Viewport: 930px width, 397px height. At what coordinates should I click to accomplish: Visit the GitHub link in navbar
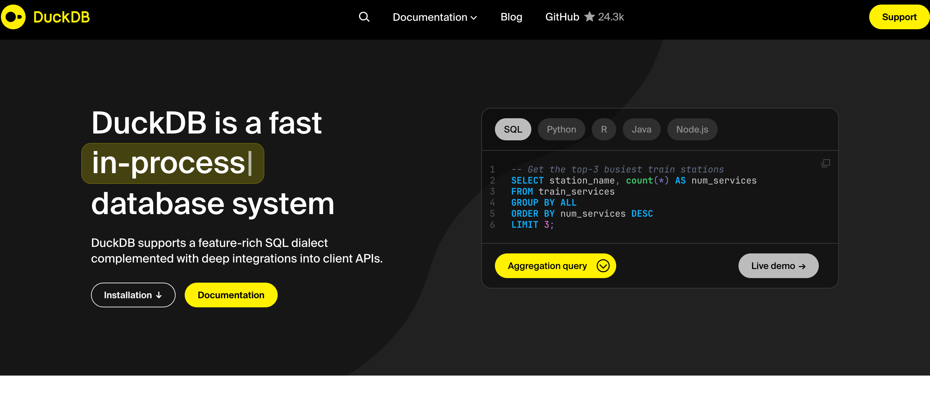coord(562,17)
